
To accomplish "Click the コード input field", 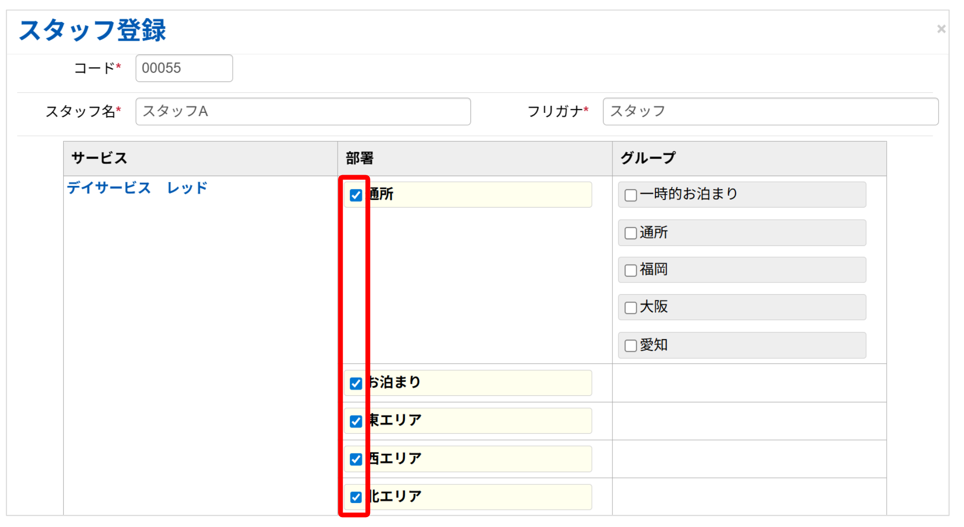I will pyautogui.click(x=184, y=68).
